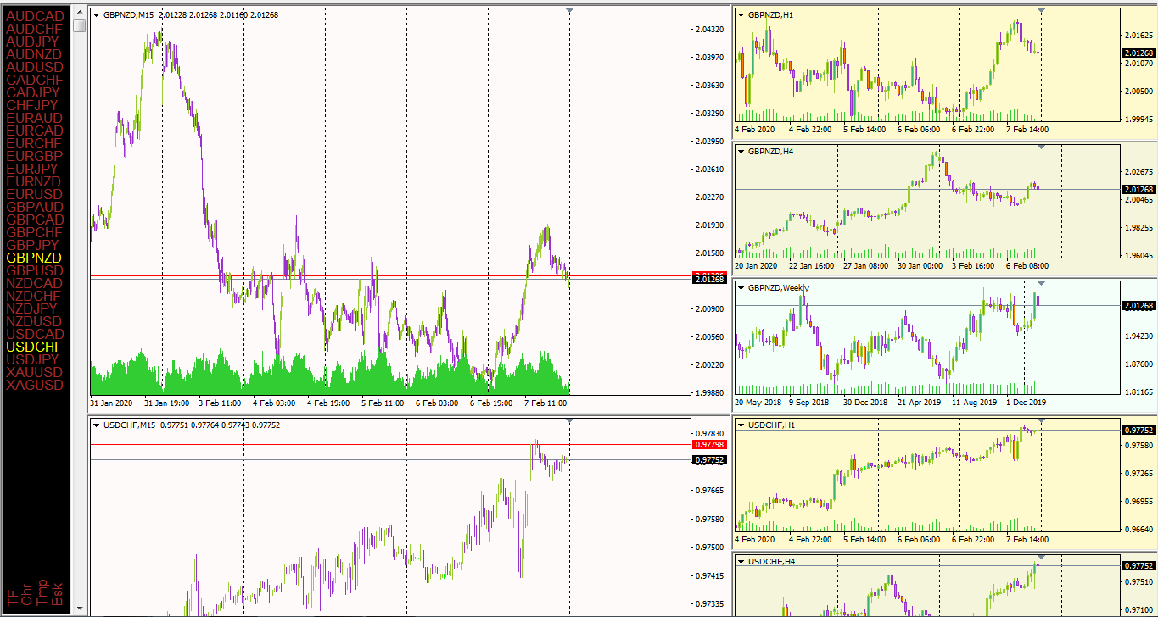1158x617 pixels.
Task: Click the symbol panel scrollbar thumb
Action: point(80,25)
